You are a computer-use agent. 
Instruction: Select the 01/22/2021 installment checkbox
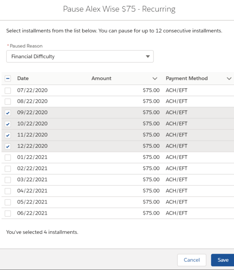coord(8,157)
